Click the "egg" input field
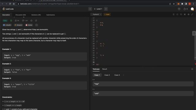 143,84
